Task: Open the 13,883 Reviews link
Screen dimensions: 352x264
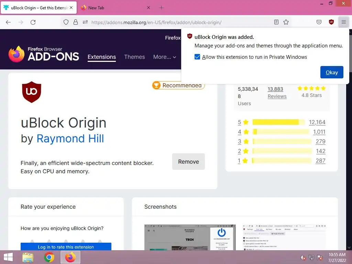Action: click(x=277, y=93)
